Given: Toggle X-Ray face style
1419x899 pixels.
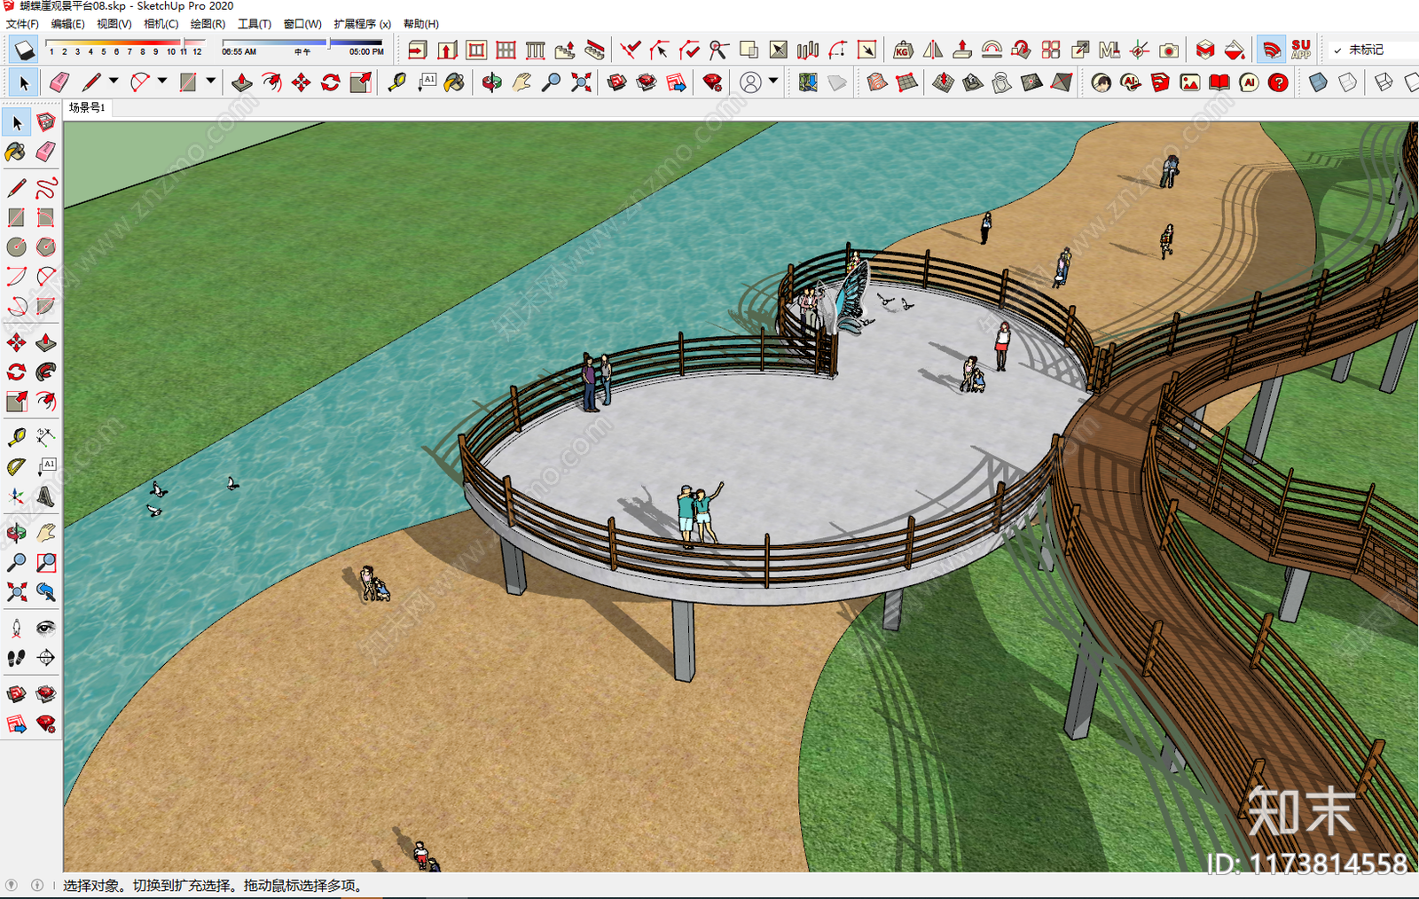Looking at the screenshot, I should tap(1318, 82).
